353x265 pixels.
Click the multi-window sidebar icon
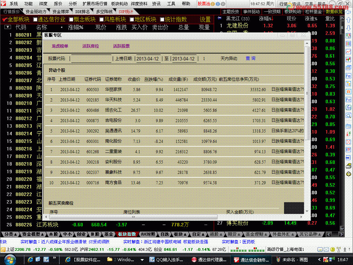(x=348, y=68)
